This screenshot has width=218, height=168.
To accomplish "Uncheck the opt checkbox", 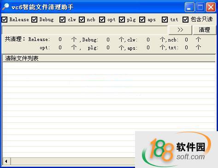I will [x=102, y=20].
